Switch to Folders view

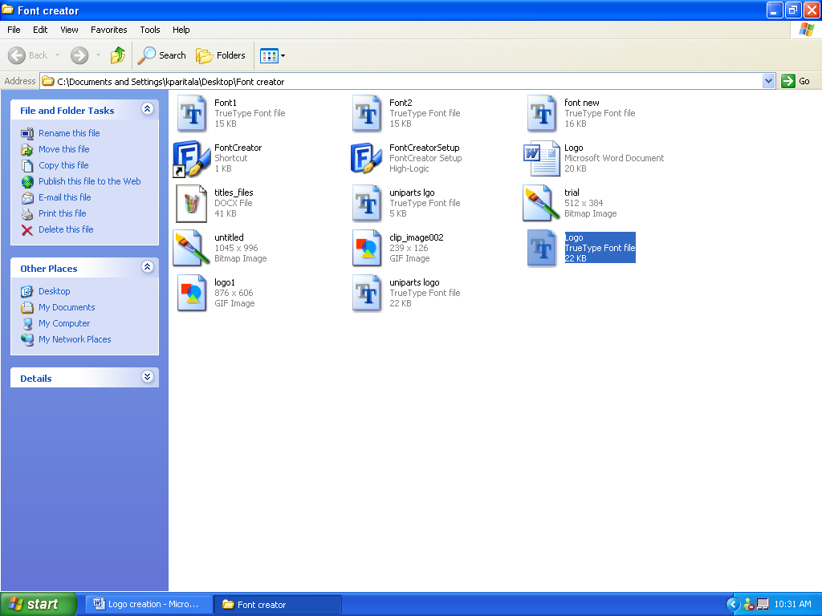tap(221, 55)
